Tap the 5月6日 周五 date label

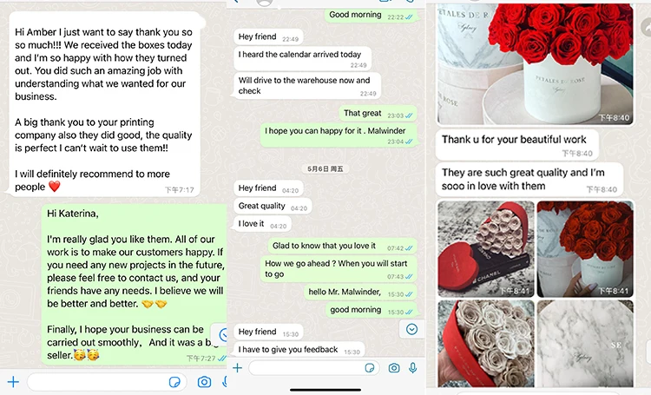coord(325,168)
